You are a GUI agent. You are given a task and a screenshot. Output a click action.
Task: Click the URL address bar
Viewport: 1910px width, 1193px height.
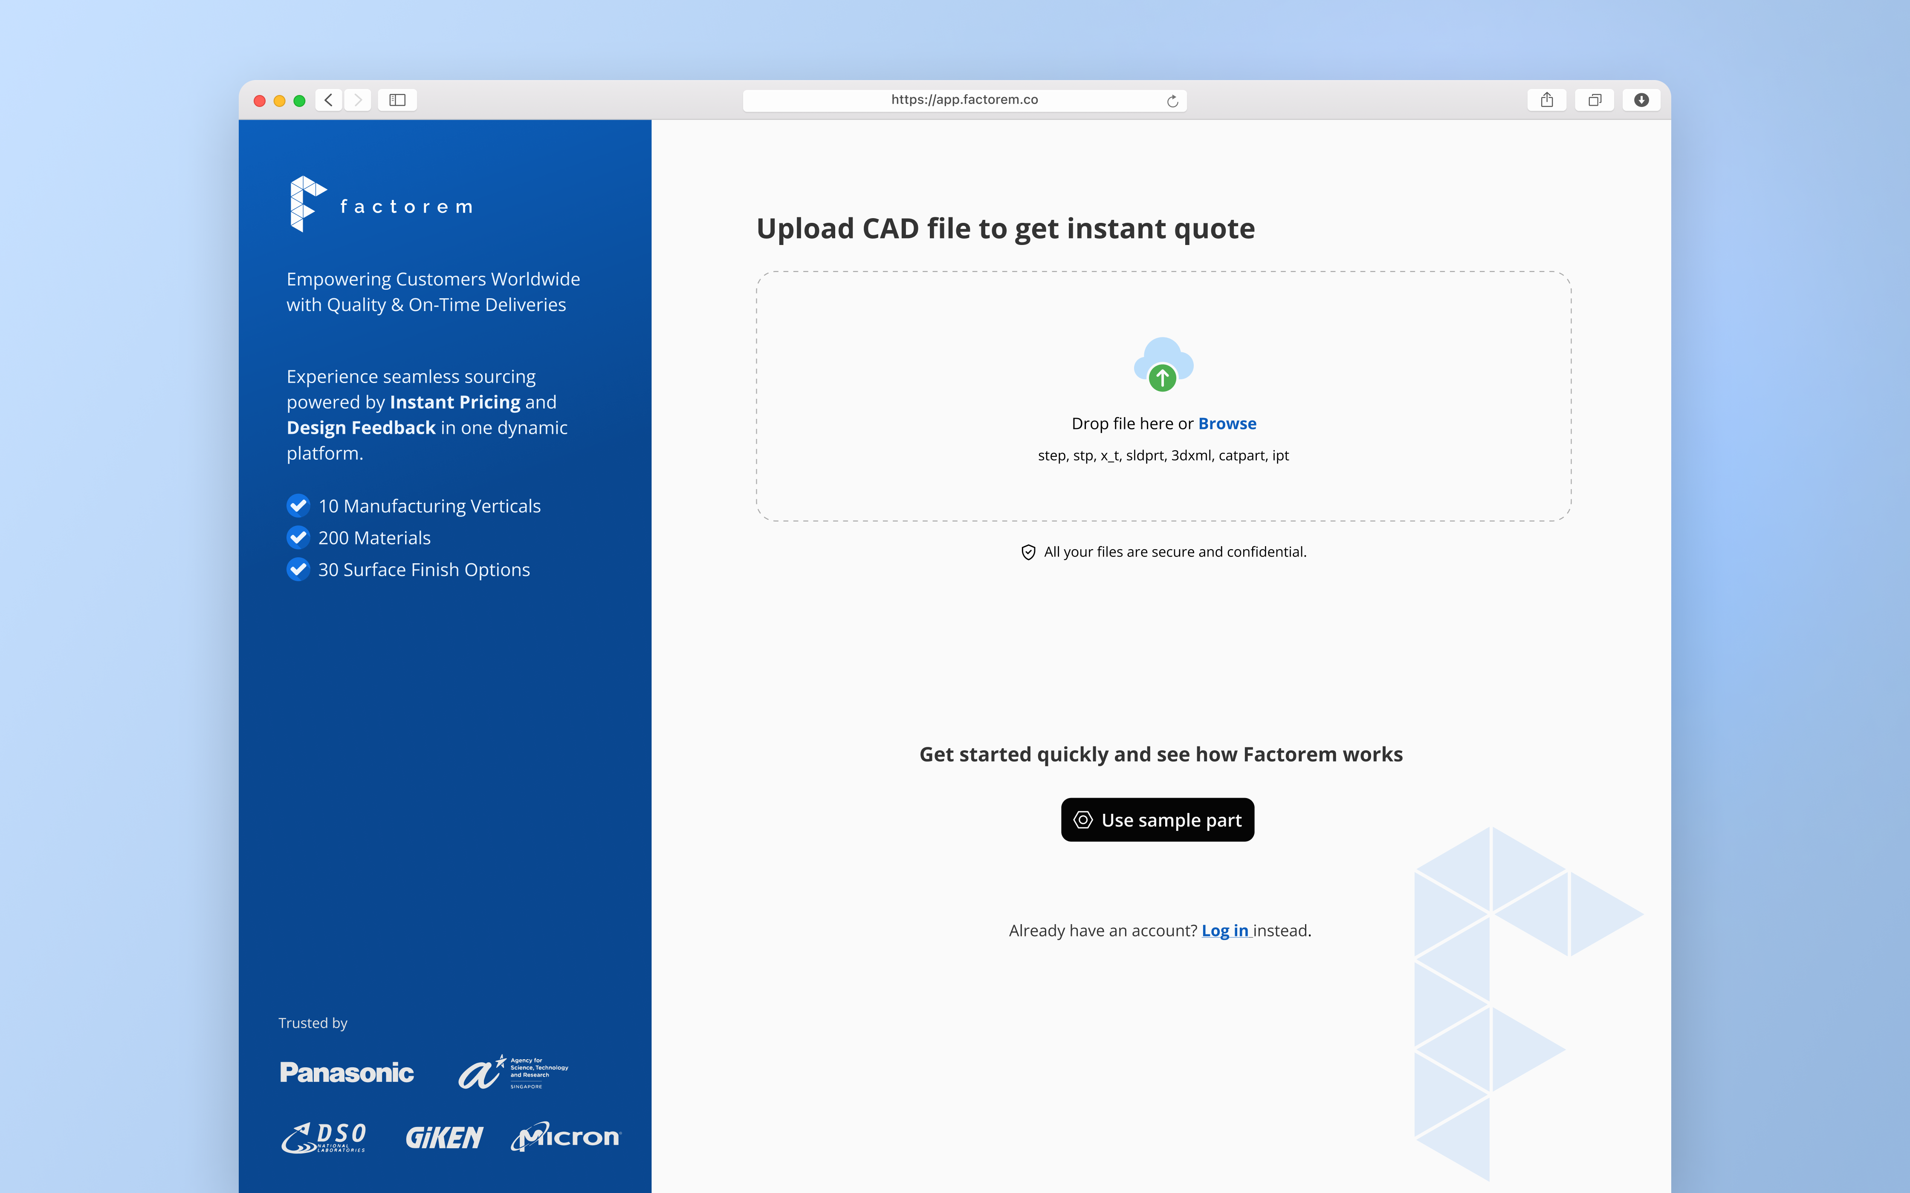pos(964,100)
